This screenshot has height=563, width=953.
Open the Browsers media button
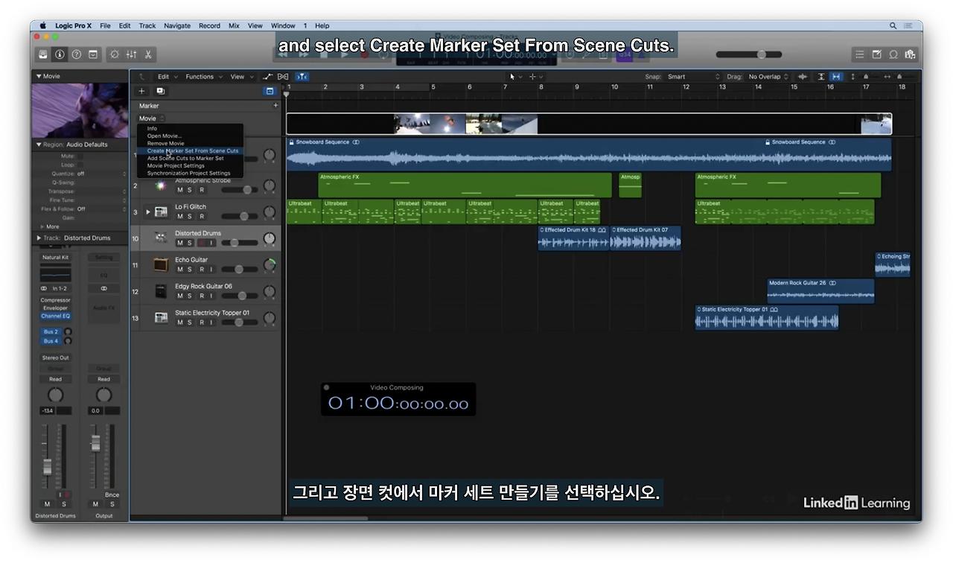pyautogui.click(x=910, y=54)
